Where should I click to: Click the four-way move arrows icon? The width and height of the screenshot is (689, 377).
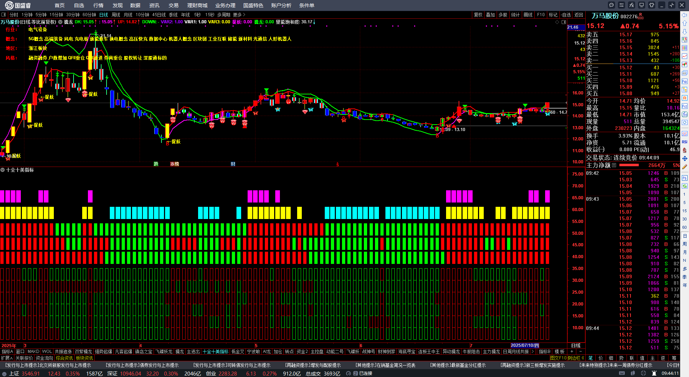(685, 158)
